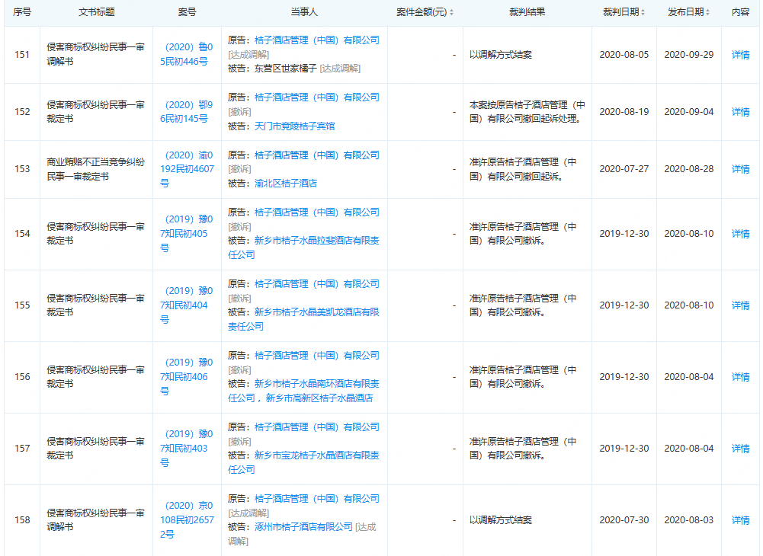Select judgment date 2020-08-05
763x556 pixels.
point(624,55)
